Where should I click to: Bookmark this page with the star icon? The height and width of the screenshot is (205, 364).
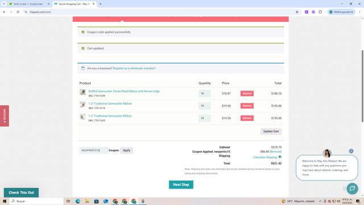click(297, 12)
